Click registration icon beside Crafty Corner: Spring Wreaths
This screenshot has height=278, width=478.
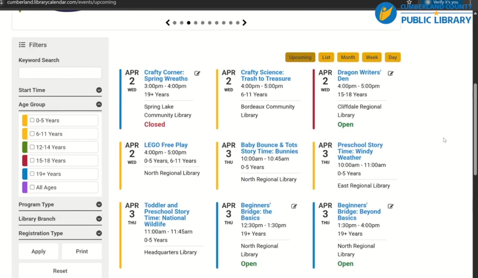tap(197, 73)
